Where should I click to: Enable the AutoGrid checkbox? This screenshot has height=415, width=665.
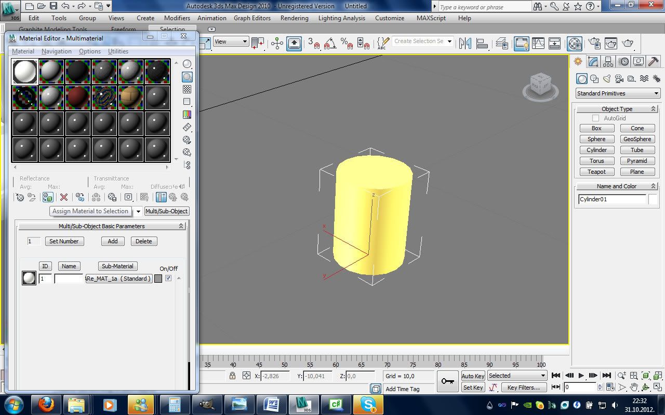[x=595, y=118]
